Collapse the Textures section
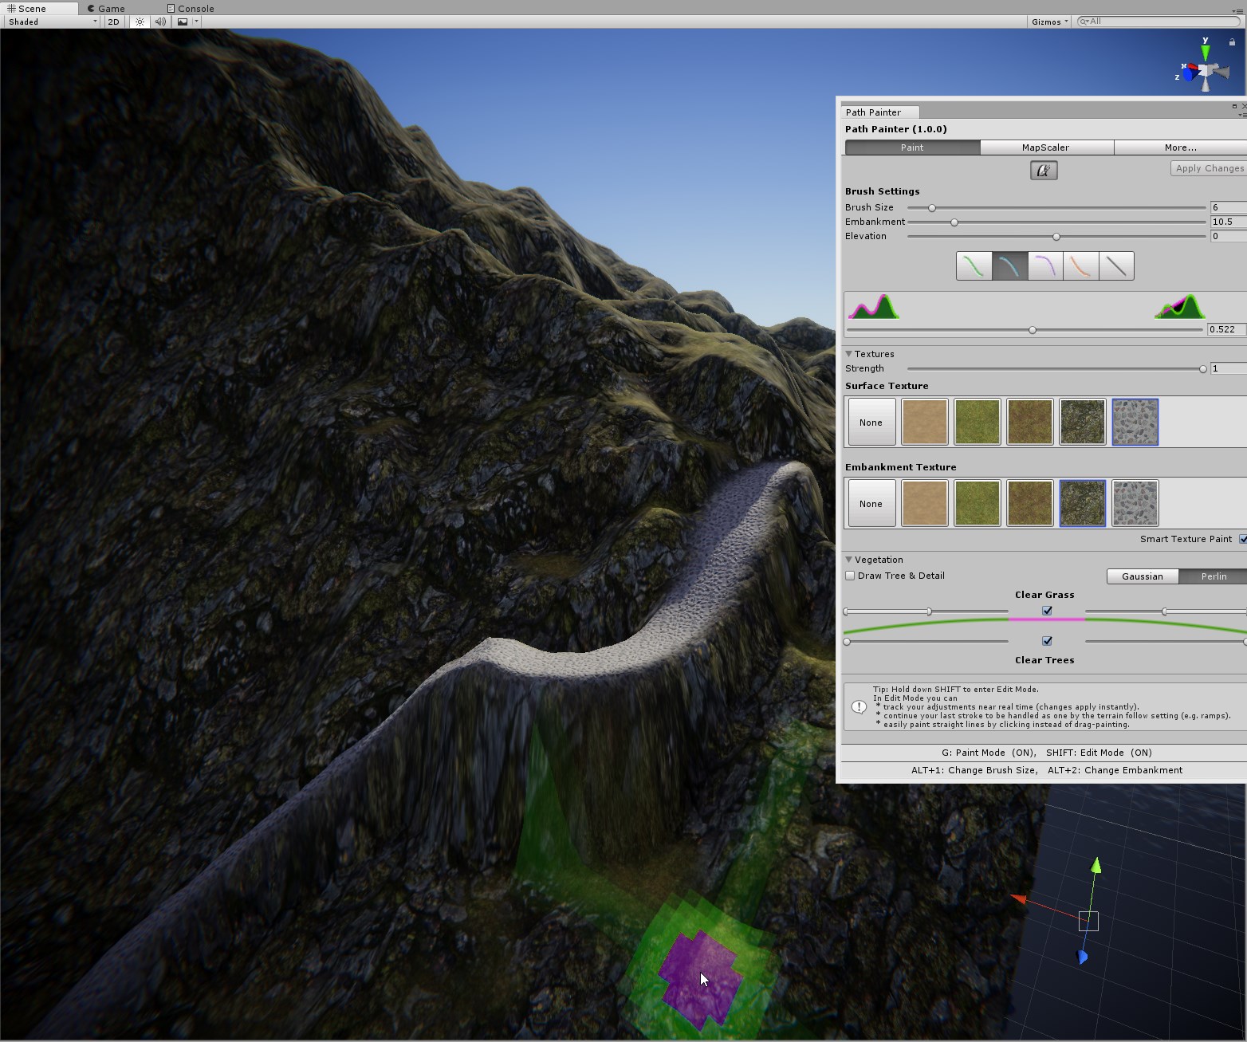 [848, 353]
